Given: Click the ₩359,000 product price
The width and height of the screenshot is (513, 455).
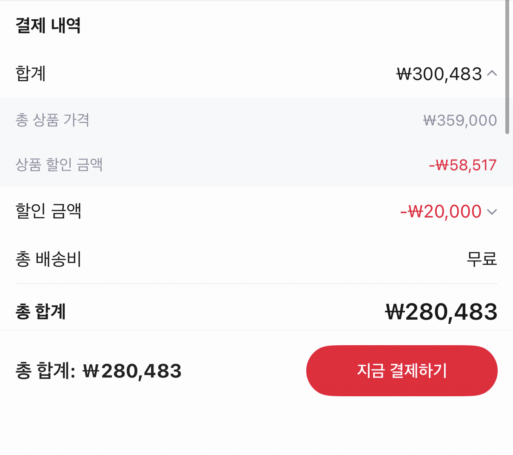Looking at the screenshot, I should [460, 120].
